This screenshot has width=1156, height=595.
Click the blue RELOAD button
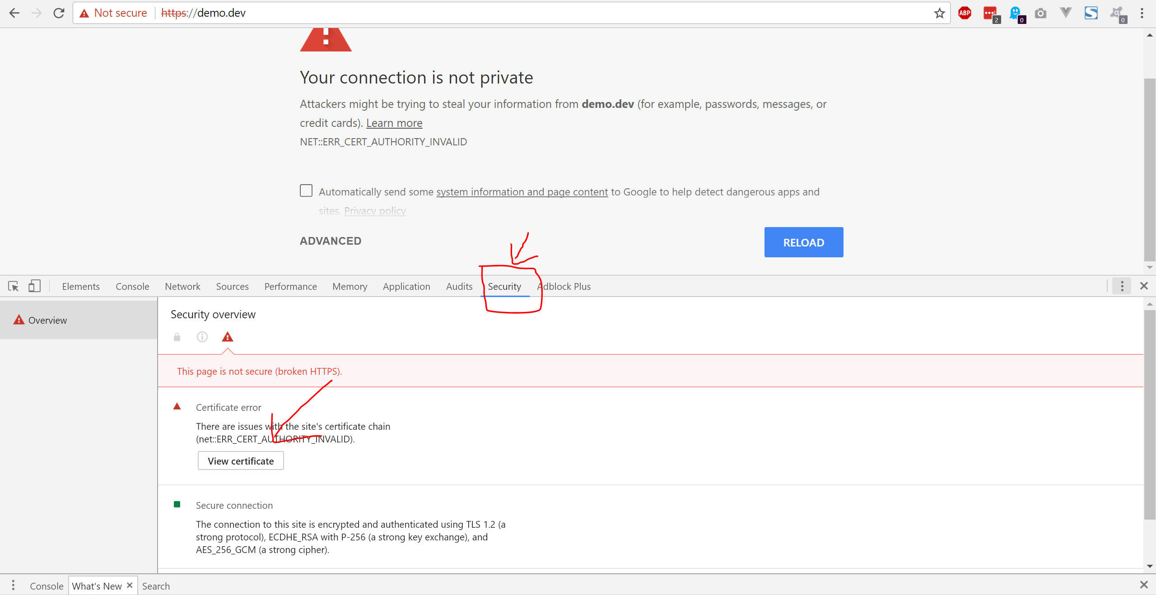point(804,242)
